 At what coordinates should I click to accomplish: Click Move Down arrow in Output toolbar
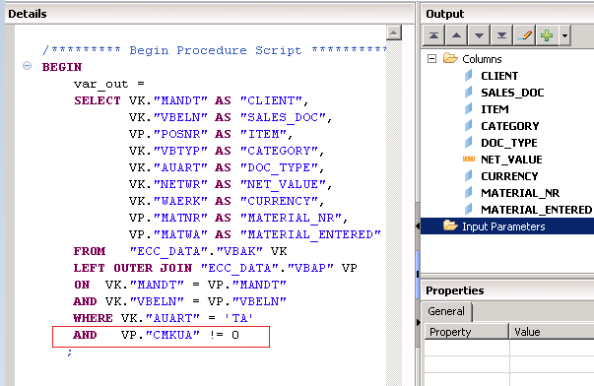point(479,35)
